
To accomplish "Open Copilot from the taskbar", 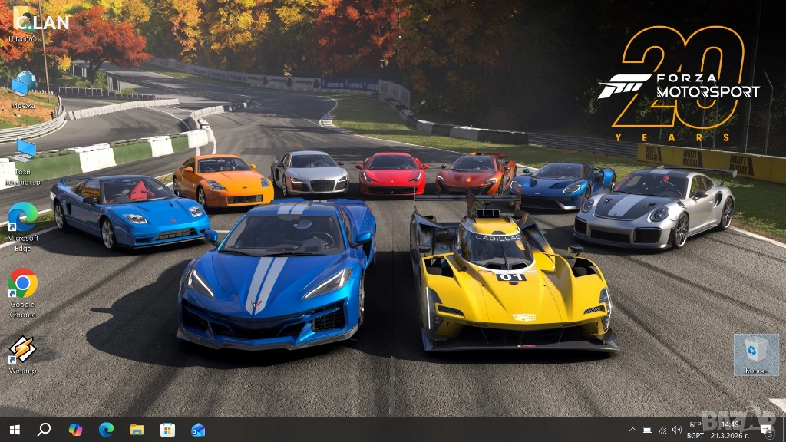I will pyautogui.click(x=75, y=430).
